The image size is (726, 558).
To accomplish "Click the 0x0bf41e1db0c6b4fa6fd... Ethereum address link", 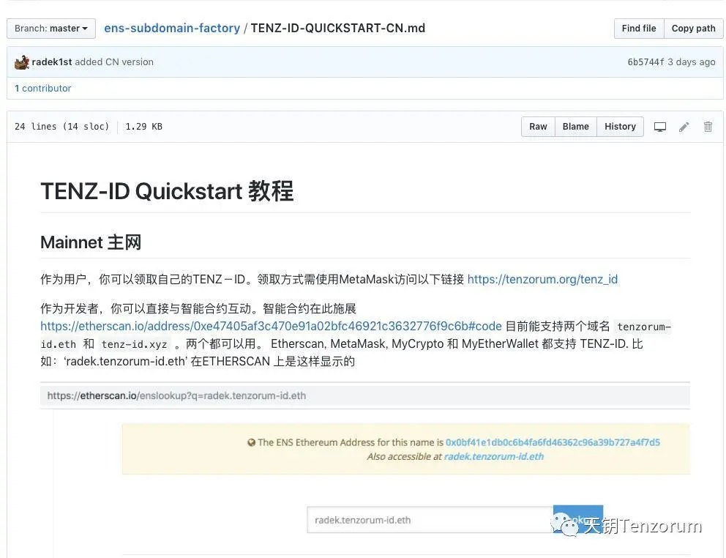I will pyautogui.click(x=553, y=442).
